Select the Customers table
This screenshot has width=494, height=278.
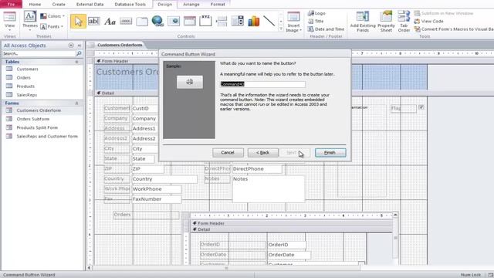[x=28, y=69]
